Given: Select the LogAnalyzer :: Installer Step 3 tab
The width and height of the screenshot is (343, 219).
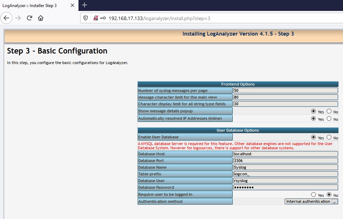Looking at the screenshot, I should coord(39,5).
